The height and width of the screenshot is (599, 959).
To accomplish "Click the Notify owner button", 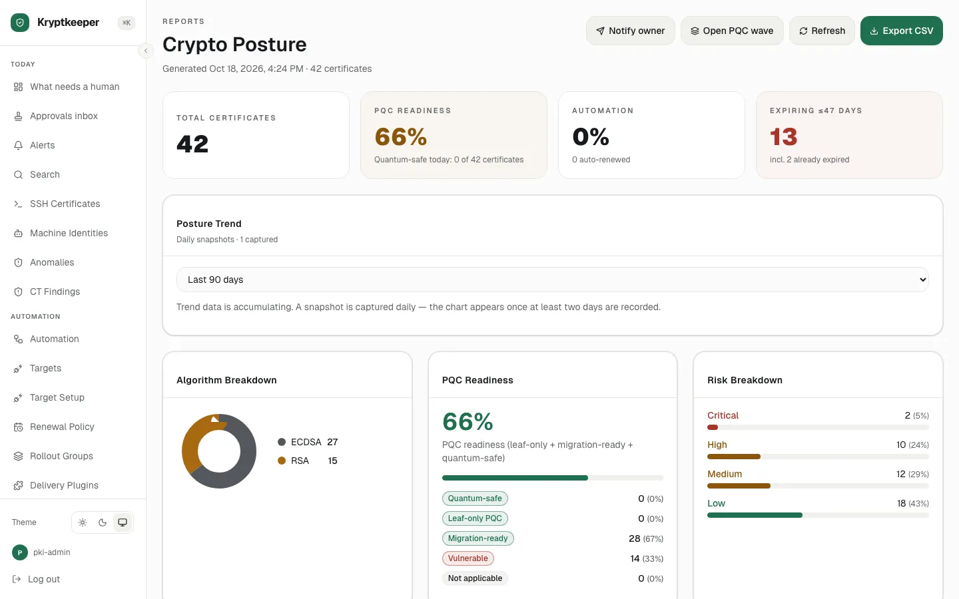I will (x=631, y=31).
